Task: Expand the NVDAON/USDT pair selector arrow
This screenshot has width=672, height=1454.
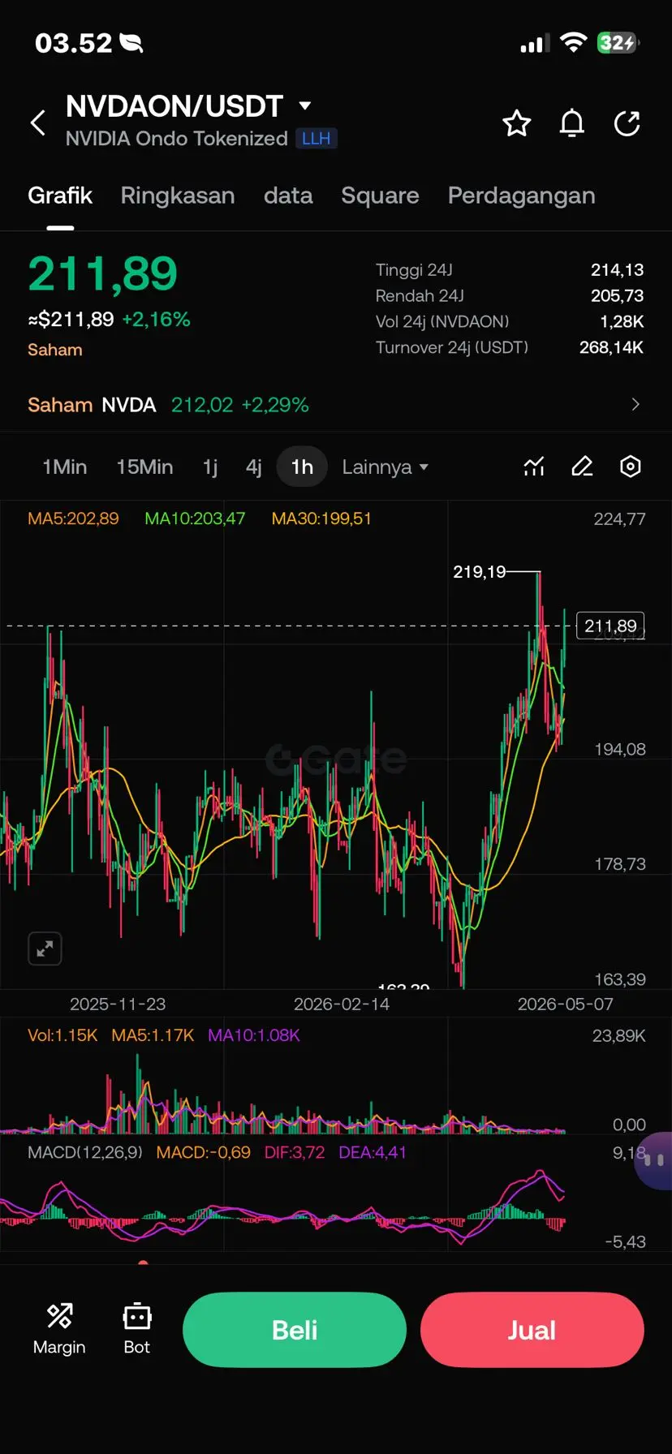Action: [305, 105]
